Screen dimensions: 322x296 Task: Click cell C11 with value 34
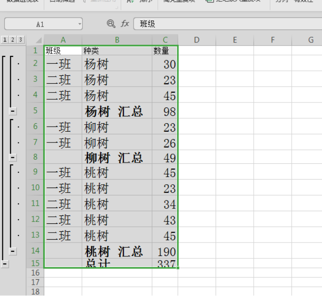point(165,203)
